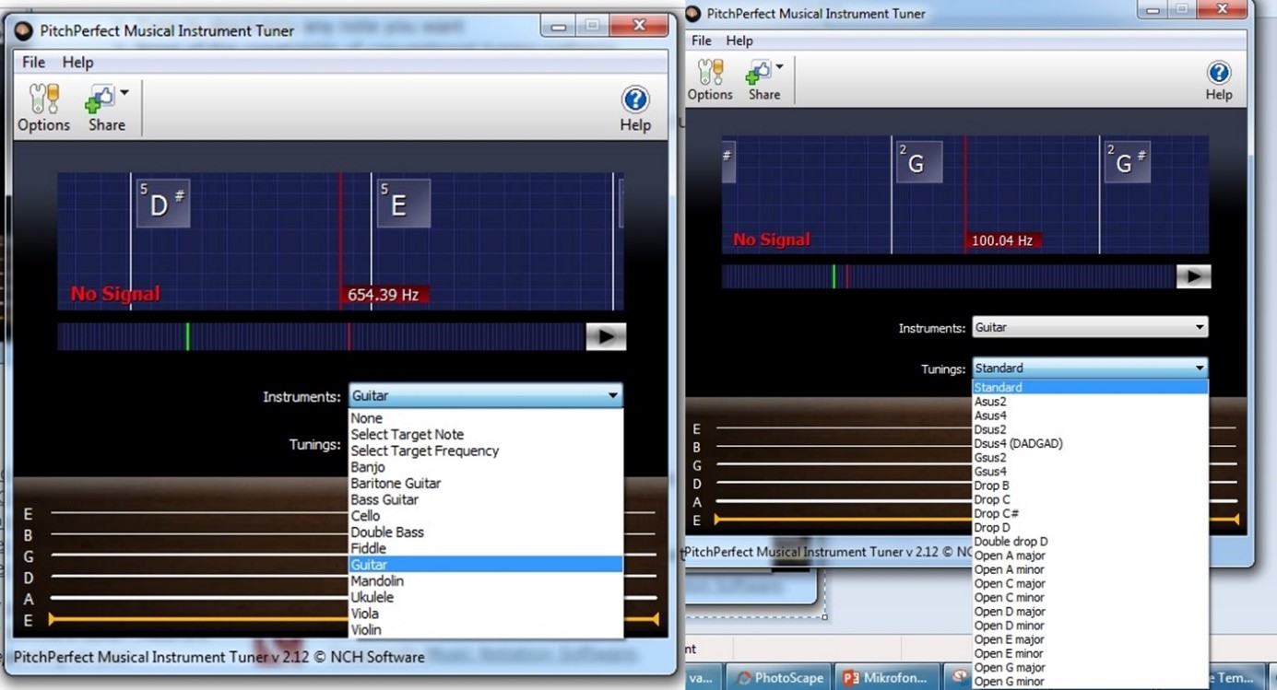1277x690 pixels.
Task: Pick Open G major tuning
Action: pos(1010,668)
